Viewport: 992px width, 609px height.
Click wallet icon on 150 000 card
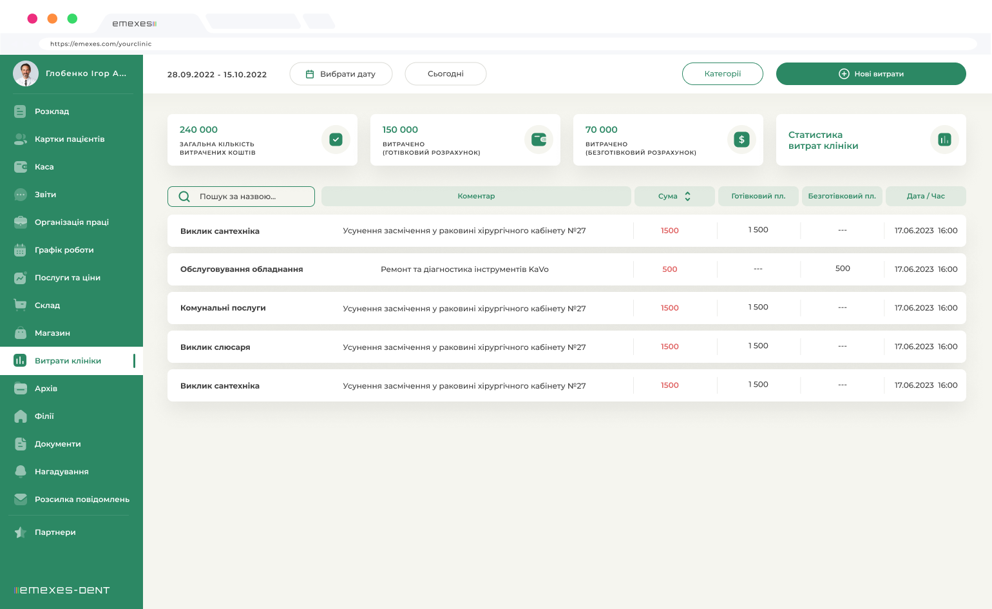(x=539, y=139)
